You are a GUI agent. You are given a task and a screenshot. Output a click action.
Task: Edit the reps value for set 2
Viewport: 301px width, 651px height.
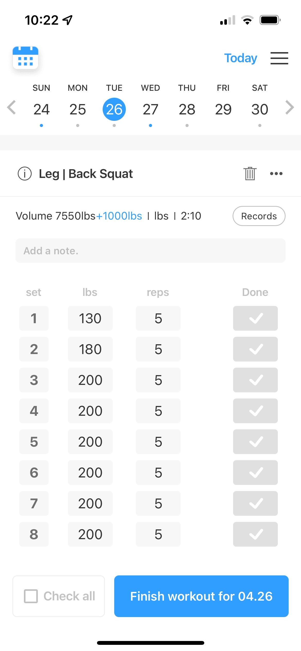[x=158, y=349]
